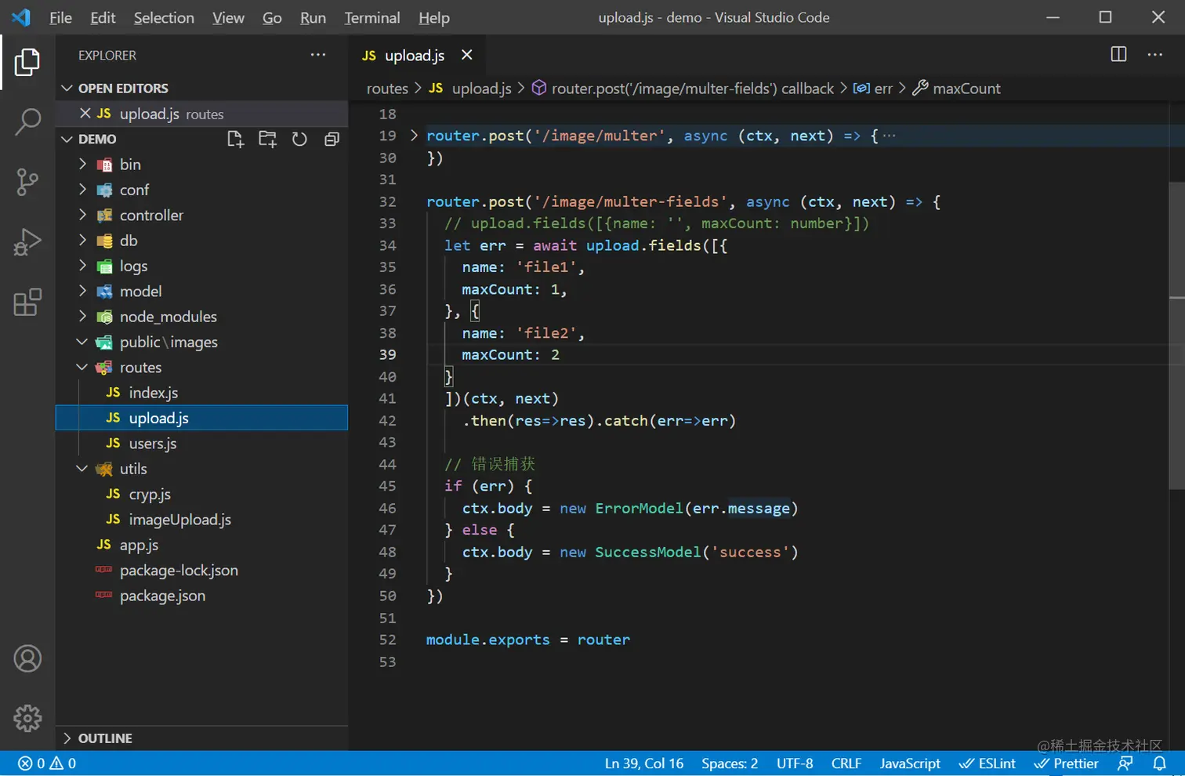Open the Manage gear menu
This screenshot has width=1185, height=776.
point(27,718)
